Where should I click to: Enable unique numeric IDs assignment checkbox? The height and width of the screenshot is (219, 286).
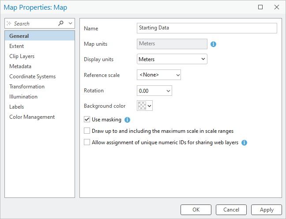[87, 142]
